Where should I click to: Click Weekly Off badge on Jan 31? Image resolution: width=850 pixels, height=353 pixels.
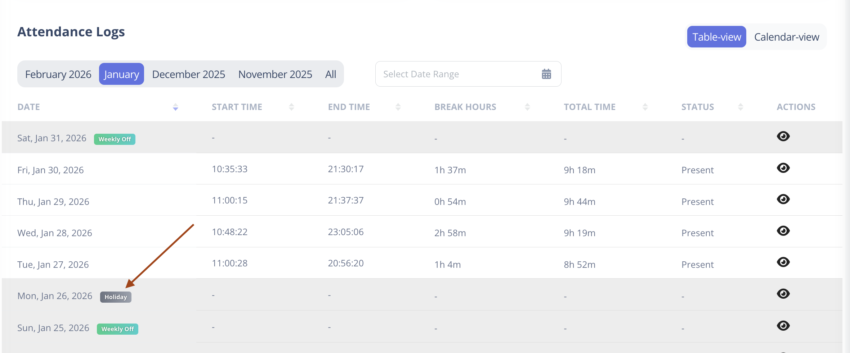tap(115, 139)
